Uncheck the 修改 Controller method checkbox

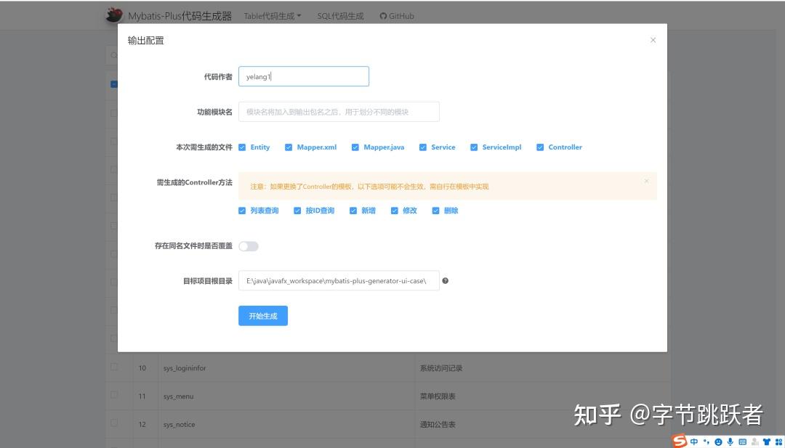[393, 211]
